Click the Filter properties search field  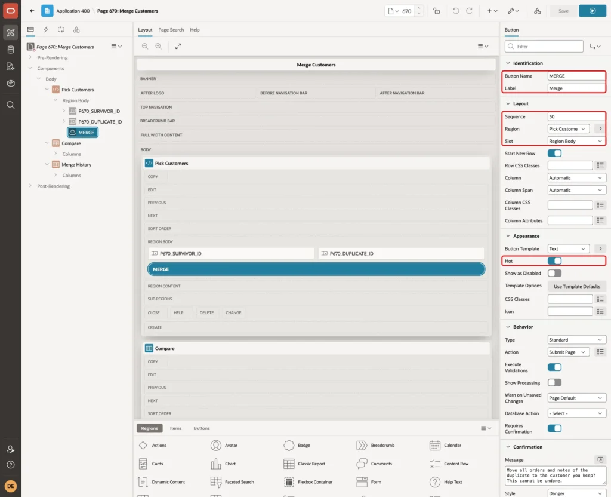[x=544, y=47]
